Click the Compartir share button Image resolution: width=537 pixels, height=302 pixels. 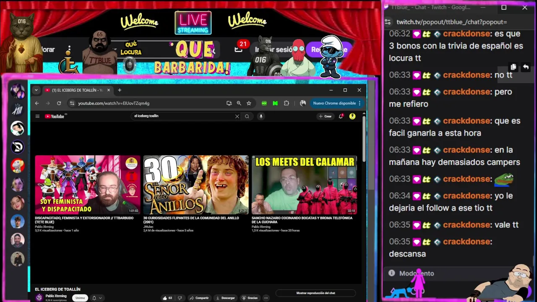coord(199,298)
